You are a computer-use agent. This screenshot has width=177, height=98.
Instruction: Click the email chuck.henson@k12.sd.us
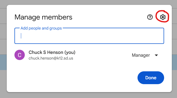click(x=51, y=58)
